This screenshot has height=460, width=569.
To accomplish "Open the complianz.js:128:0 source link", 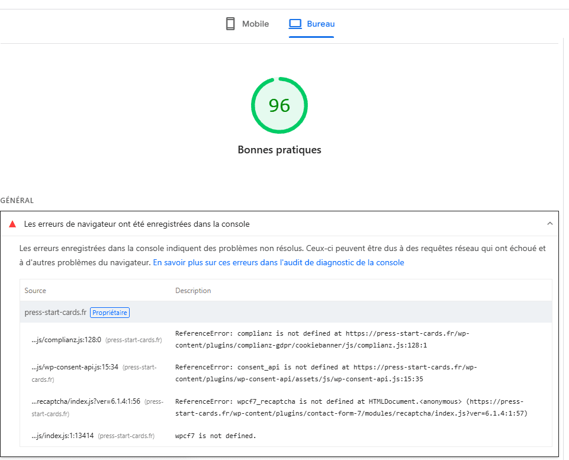I will tap(66, 340).
